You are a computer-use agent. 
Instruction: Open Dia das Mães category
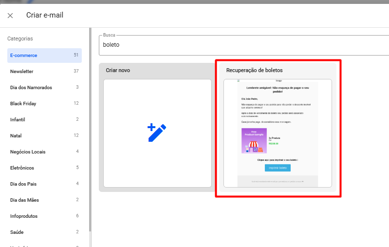(x=44, y=200)
